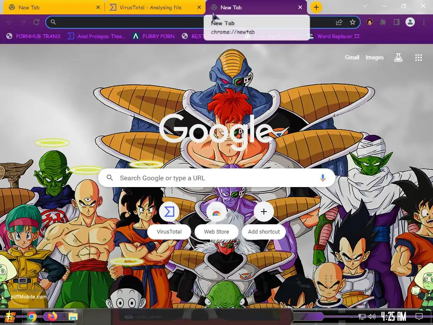
Task: Open the Start menu on the taskbar
Action: (x=10, y=317)
